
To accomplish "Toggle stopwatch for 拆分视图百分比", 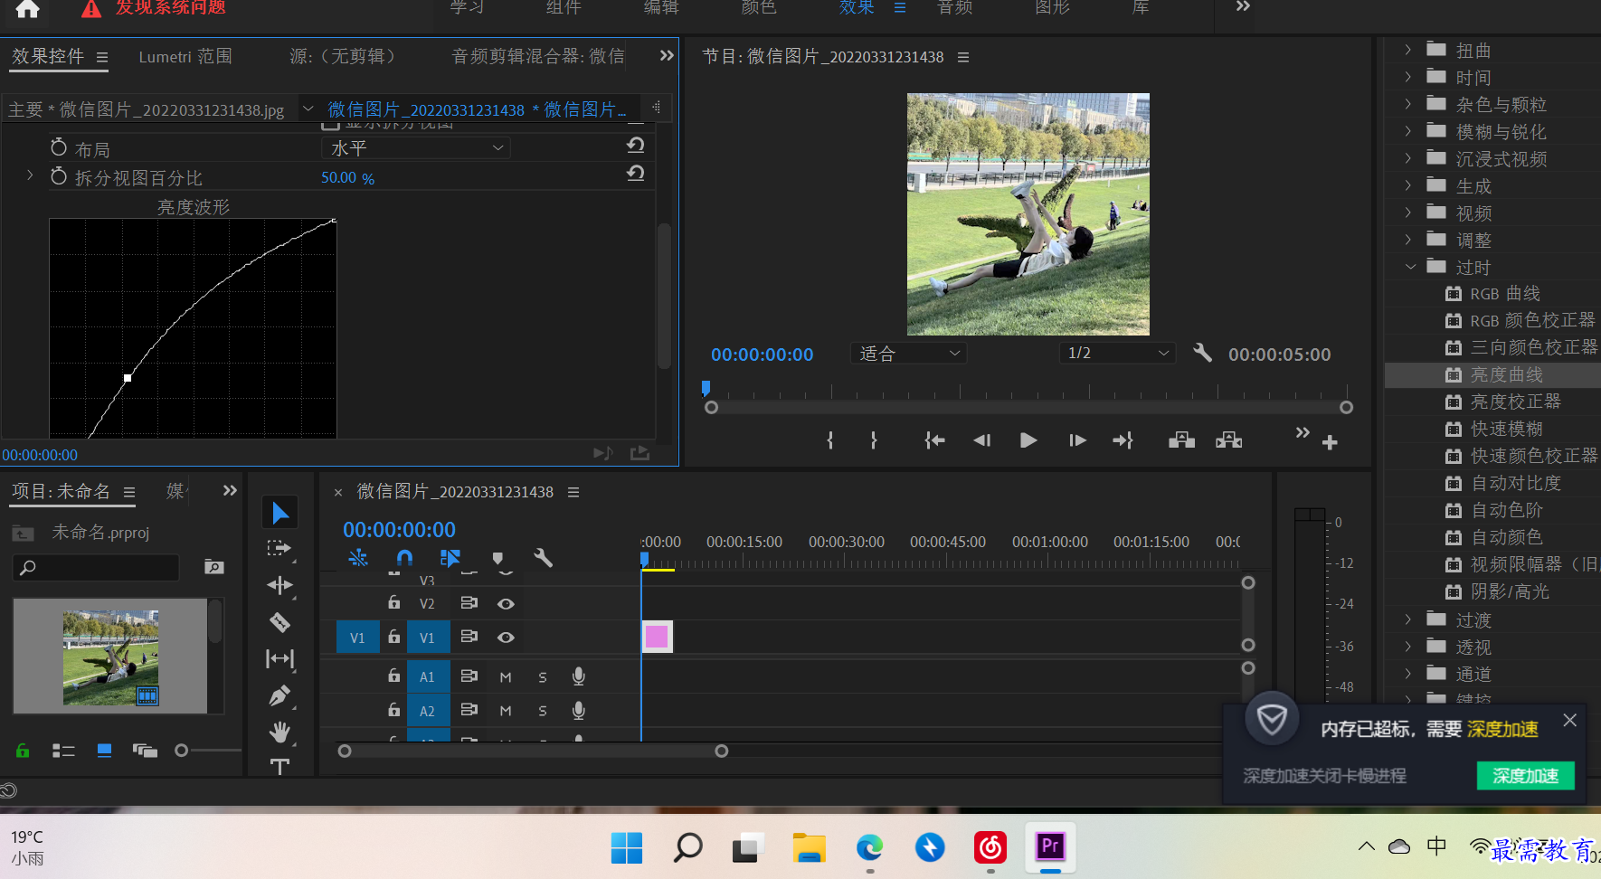I will point(59,176).
